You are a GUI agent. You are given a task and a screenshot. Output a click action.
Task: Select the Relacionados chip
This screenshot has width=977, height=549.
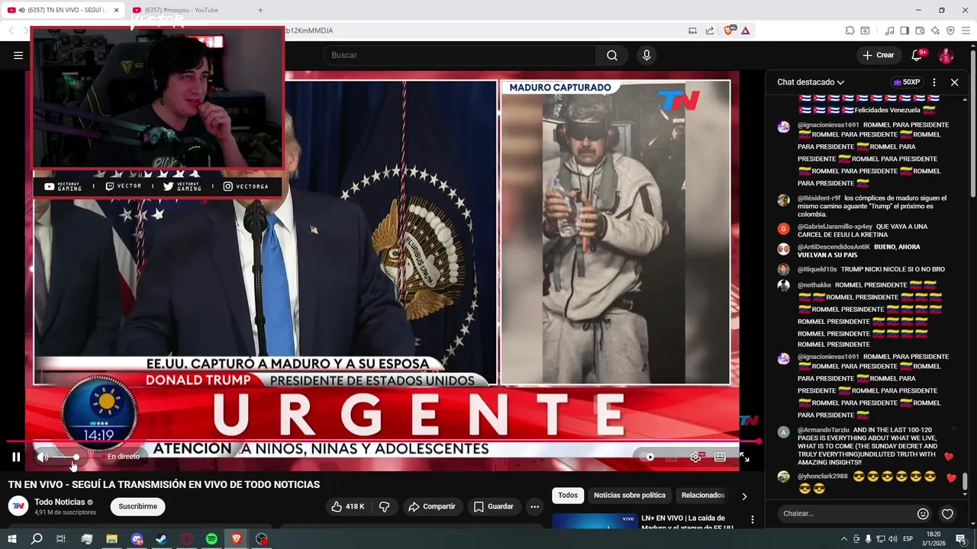pyautogui.click(x=702, y=496)
